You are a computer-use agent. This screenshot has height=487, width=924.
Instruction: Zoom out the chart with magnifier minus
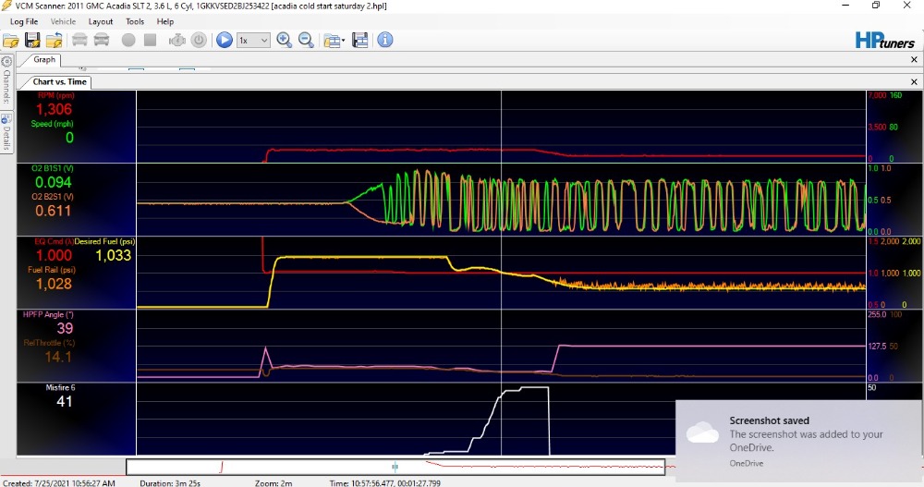pos(306,40)
